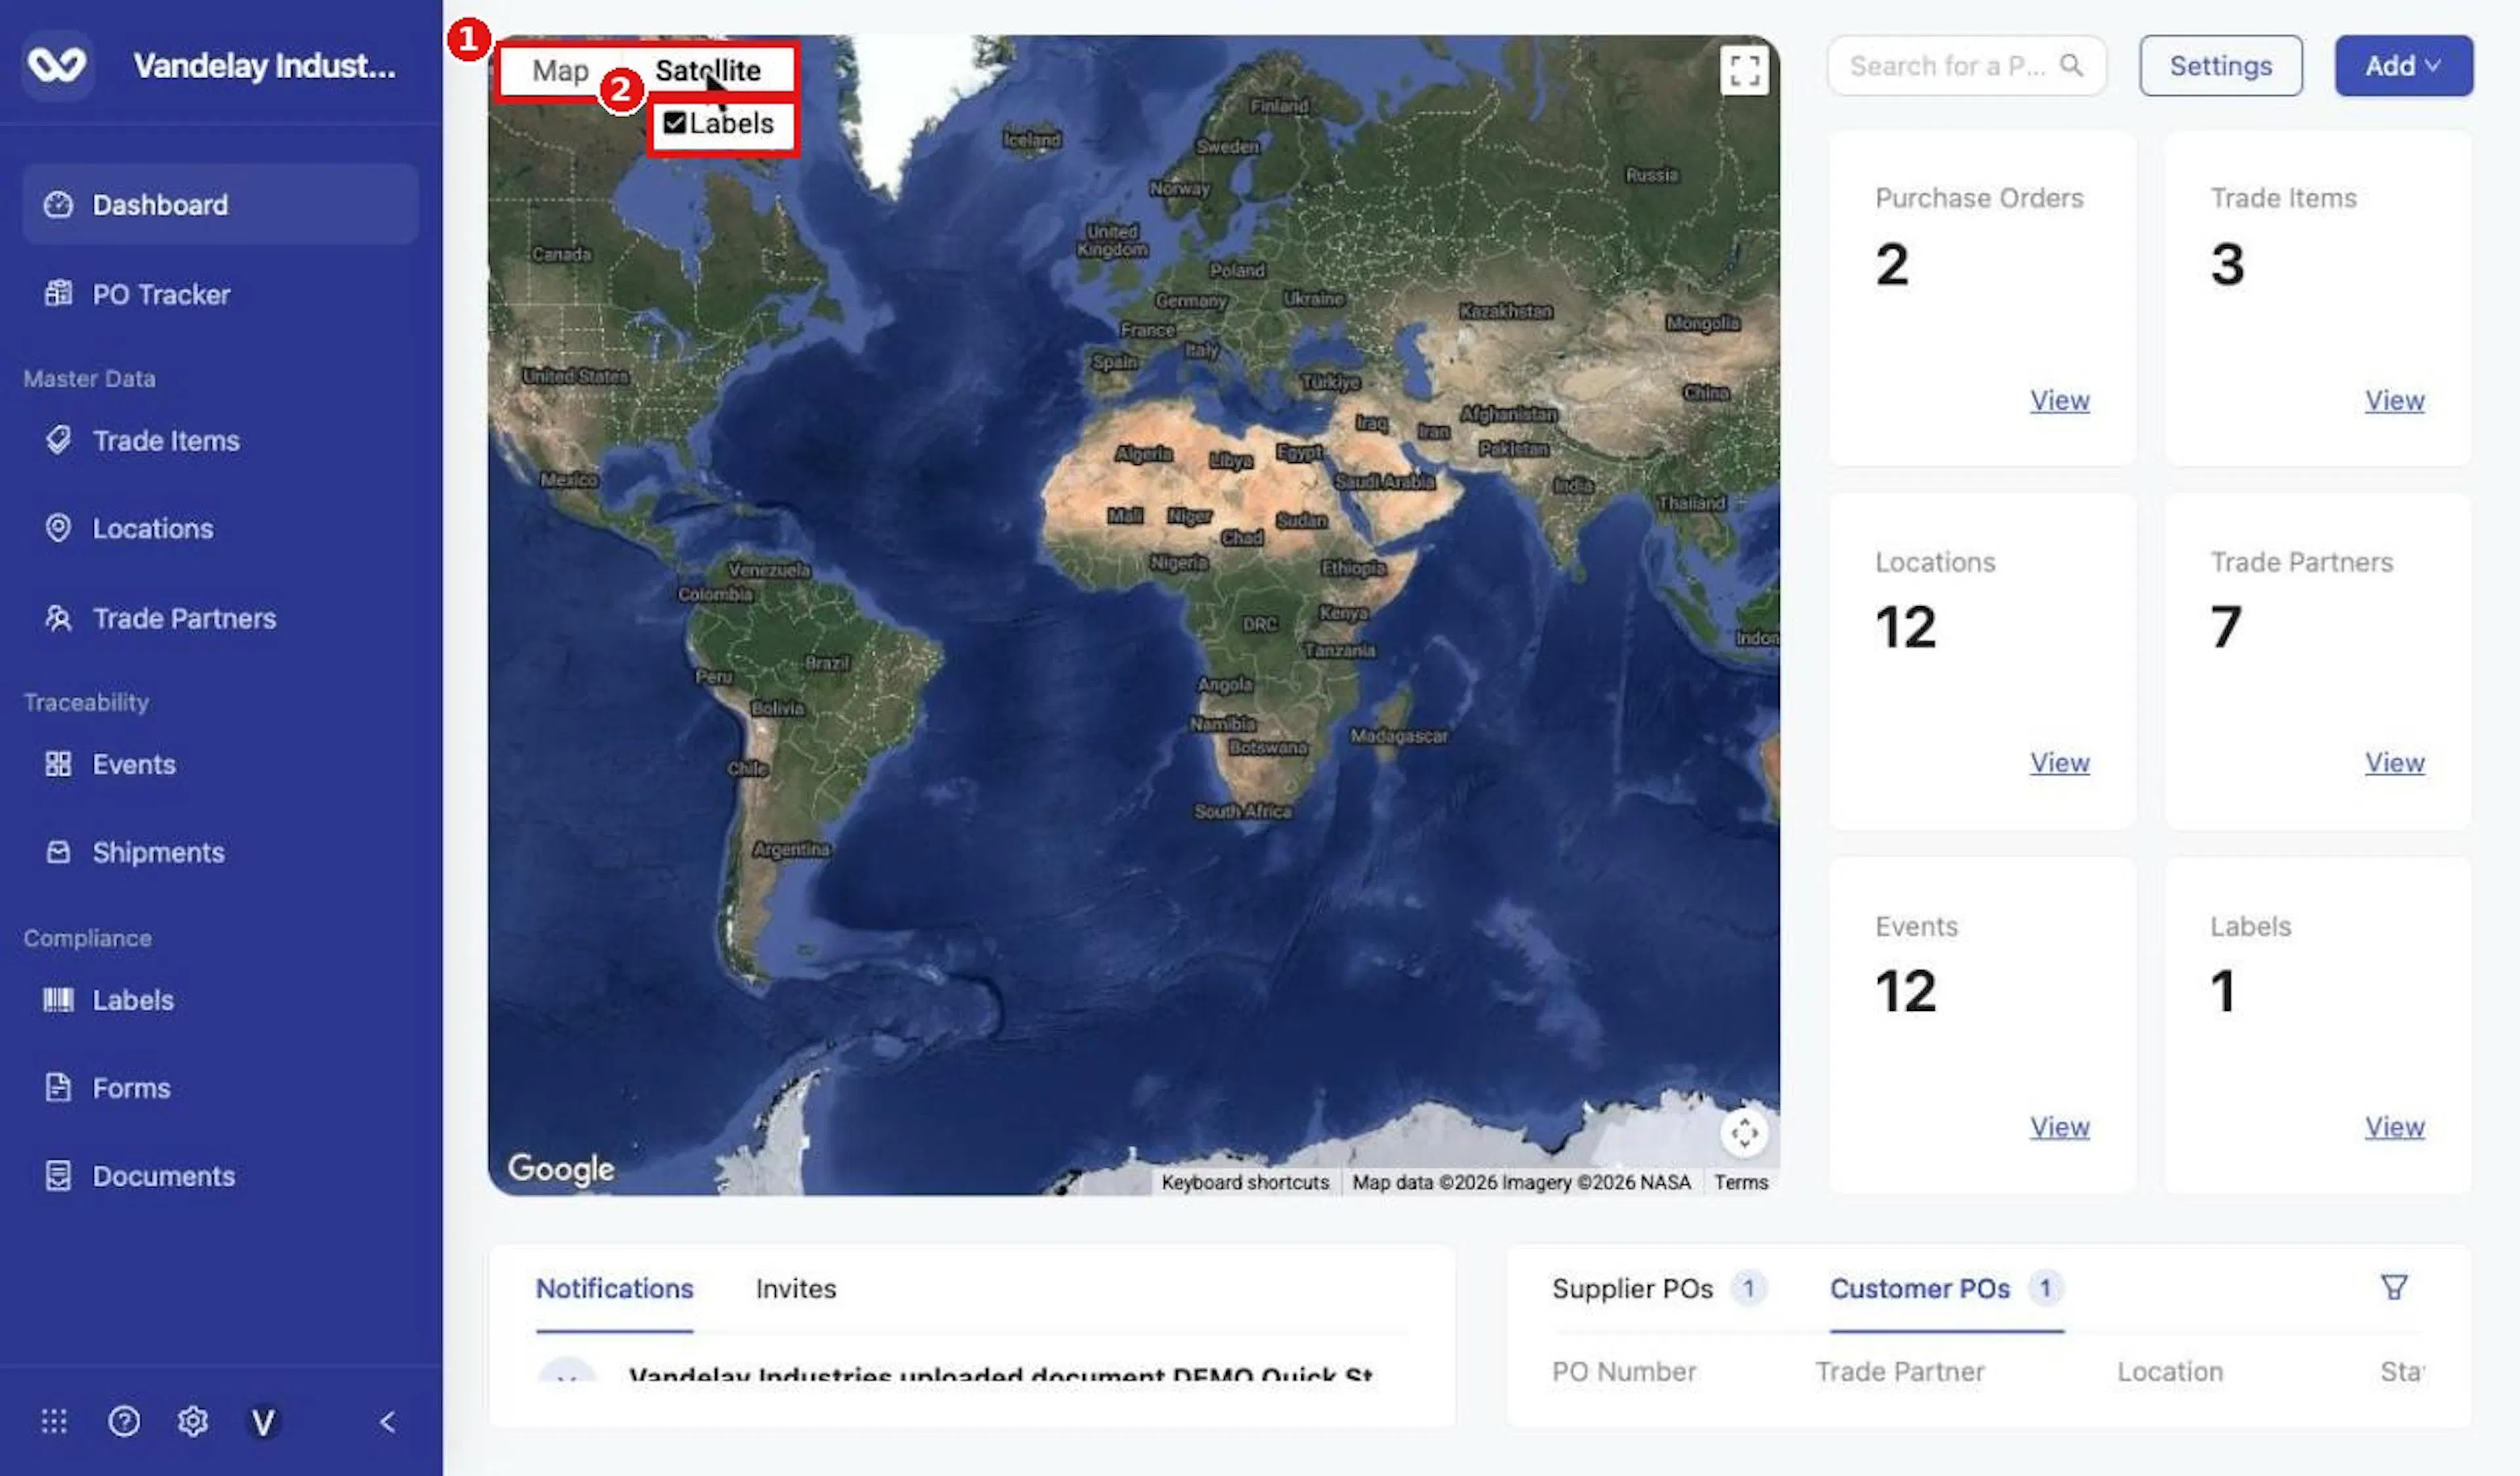The image size is (2520, 1476).
Task: Click the Google logo on the map
Action: click(x=561, y=1168)
